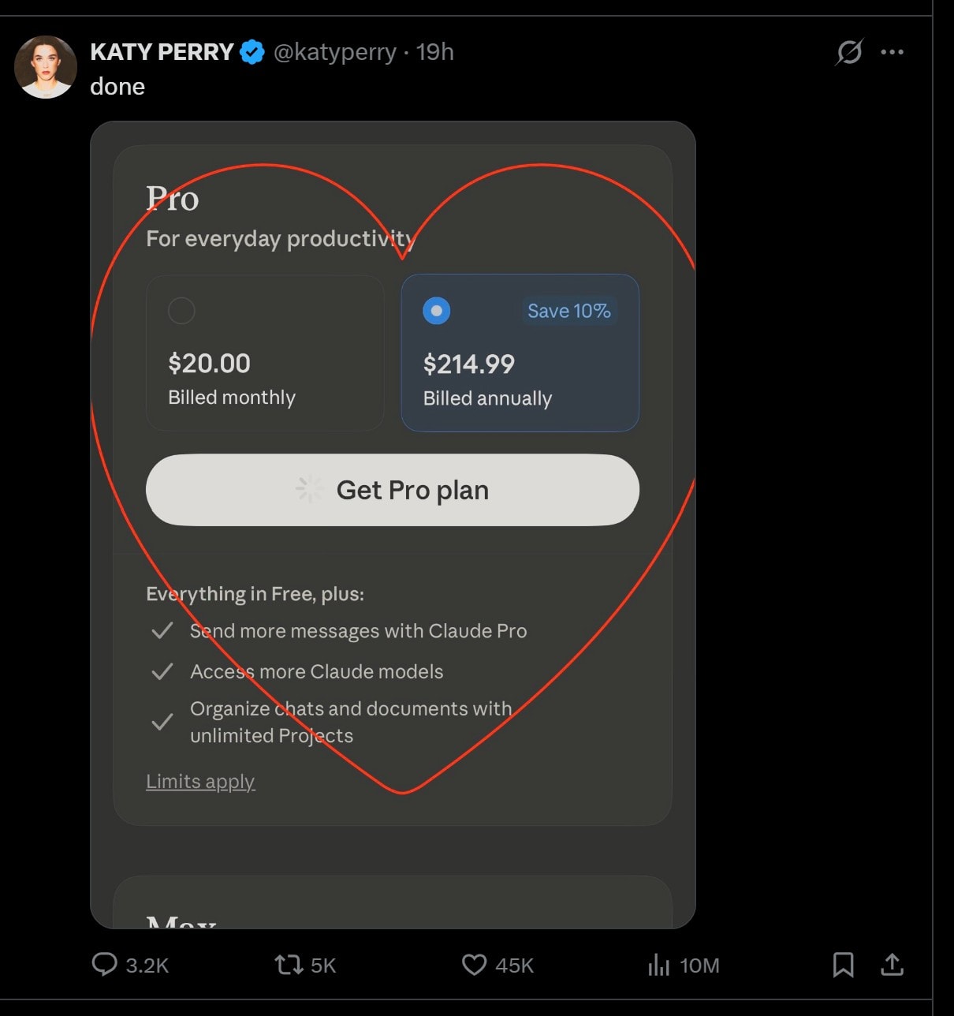Open the @katyperry handle link
Image resolution: width=954 pixels, height=1016 pixels.
[334, 52]
